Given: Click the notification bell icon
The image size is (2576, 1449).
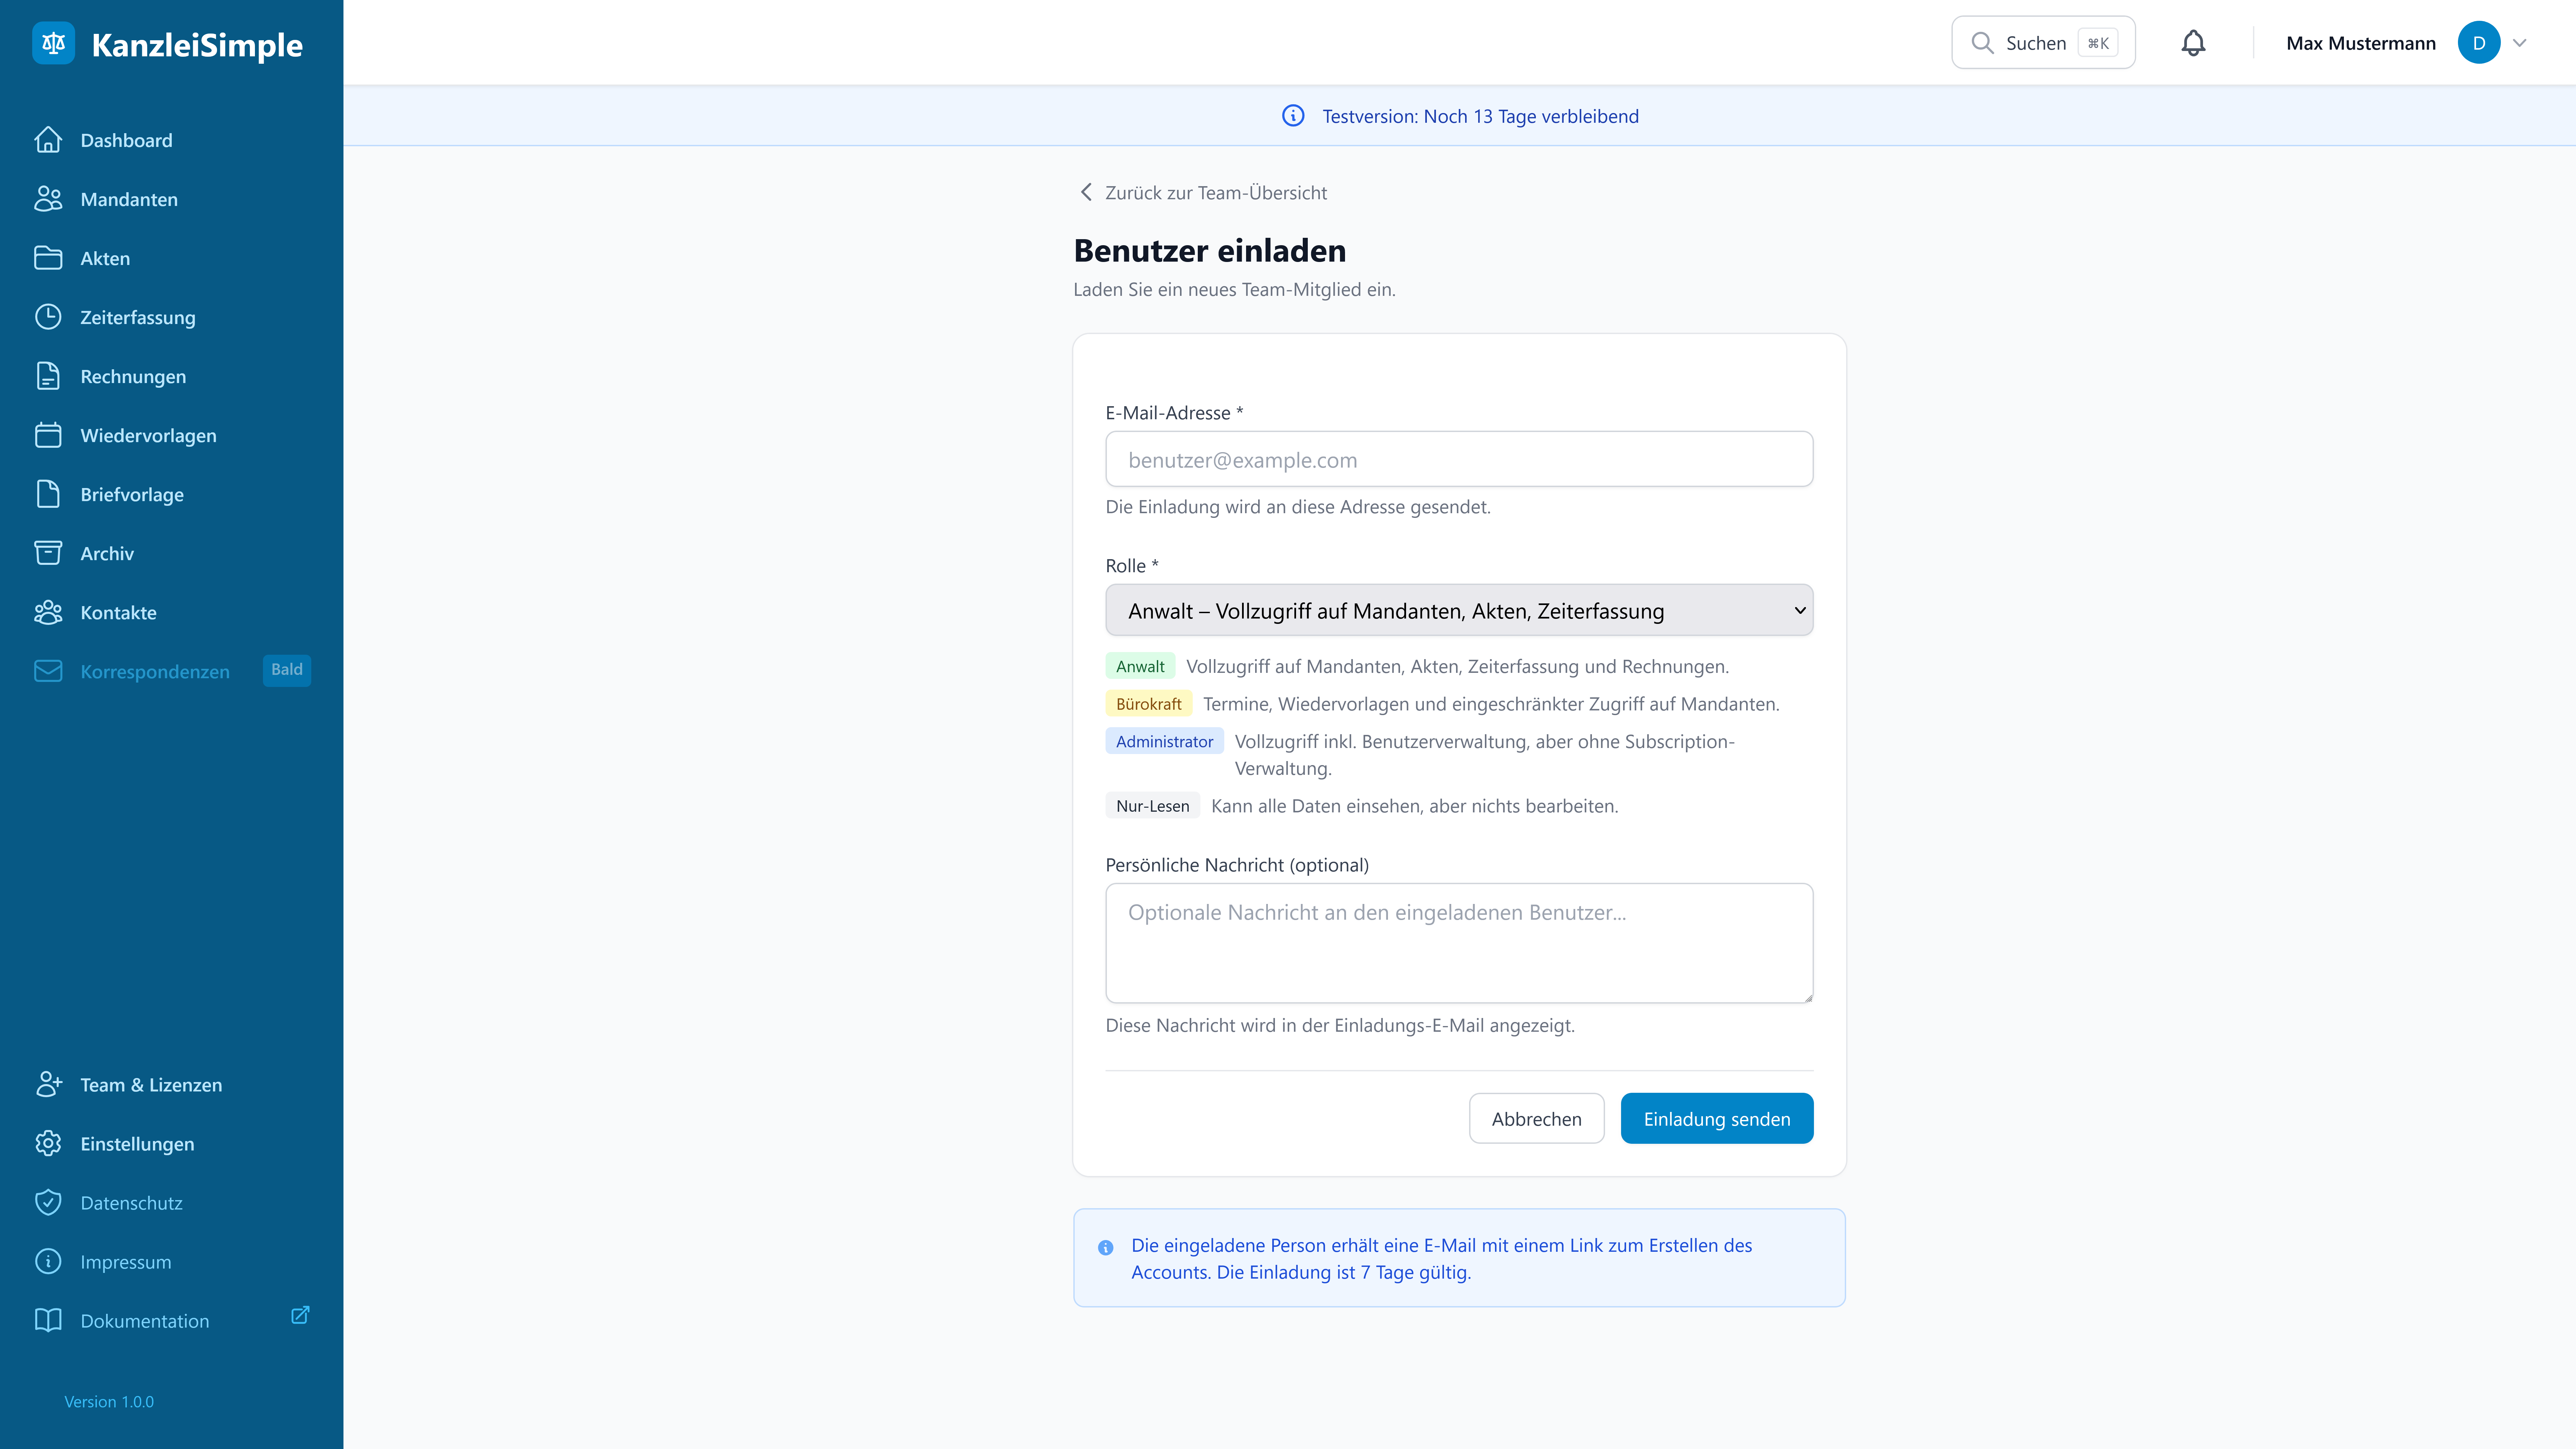Looking at the screenshot, I should pyautogui.click(x=2193, y=43).
